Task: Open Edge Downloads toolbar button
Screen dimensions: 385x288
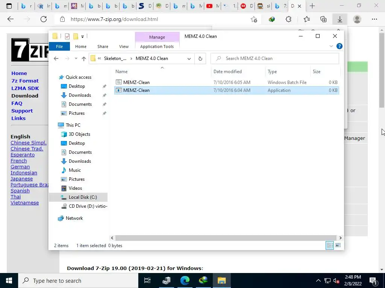Action: pos(340,19)
